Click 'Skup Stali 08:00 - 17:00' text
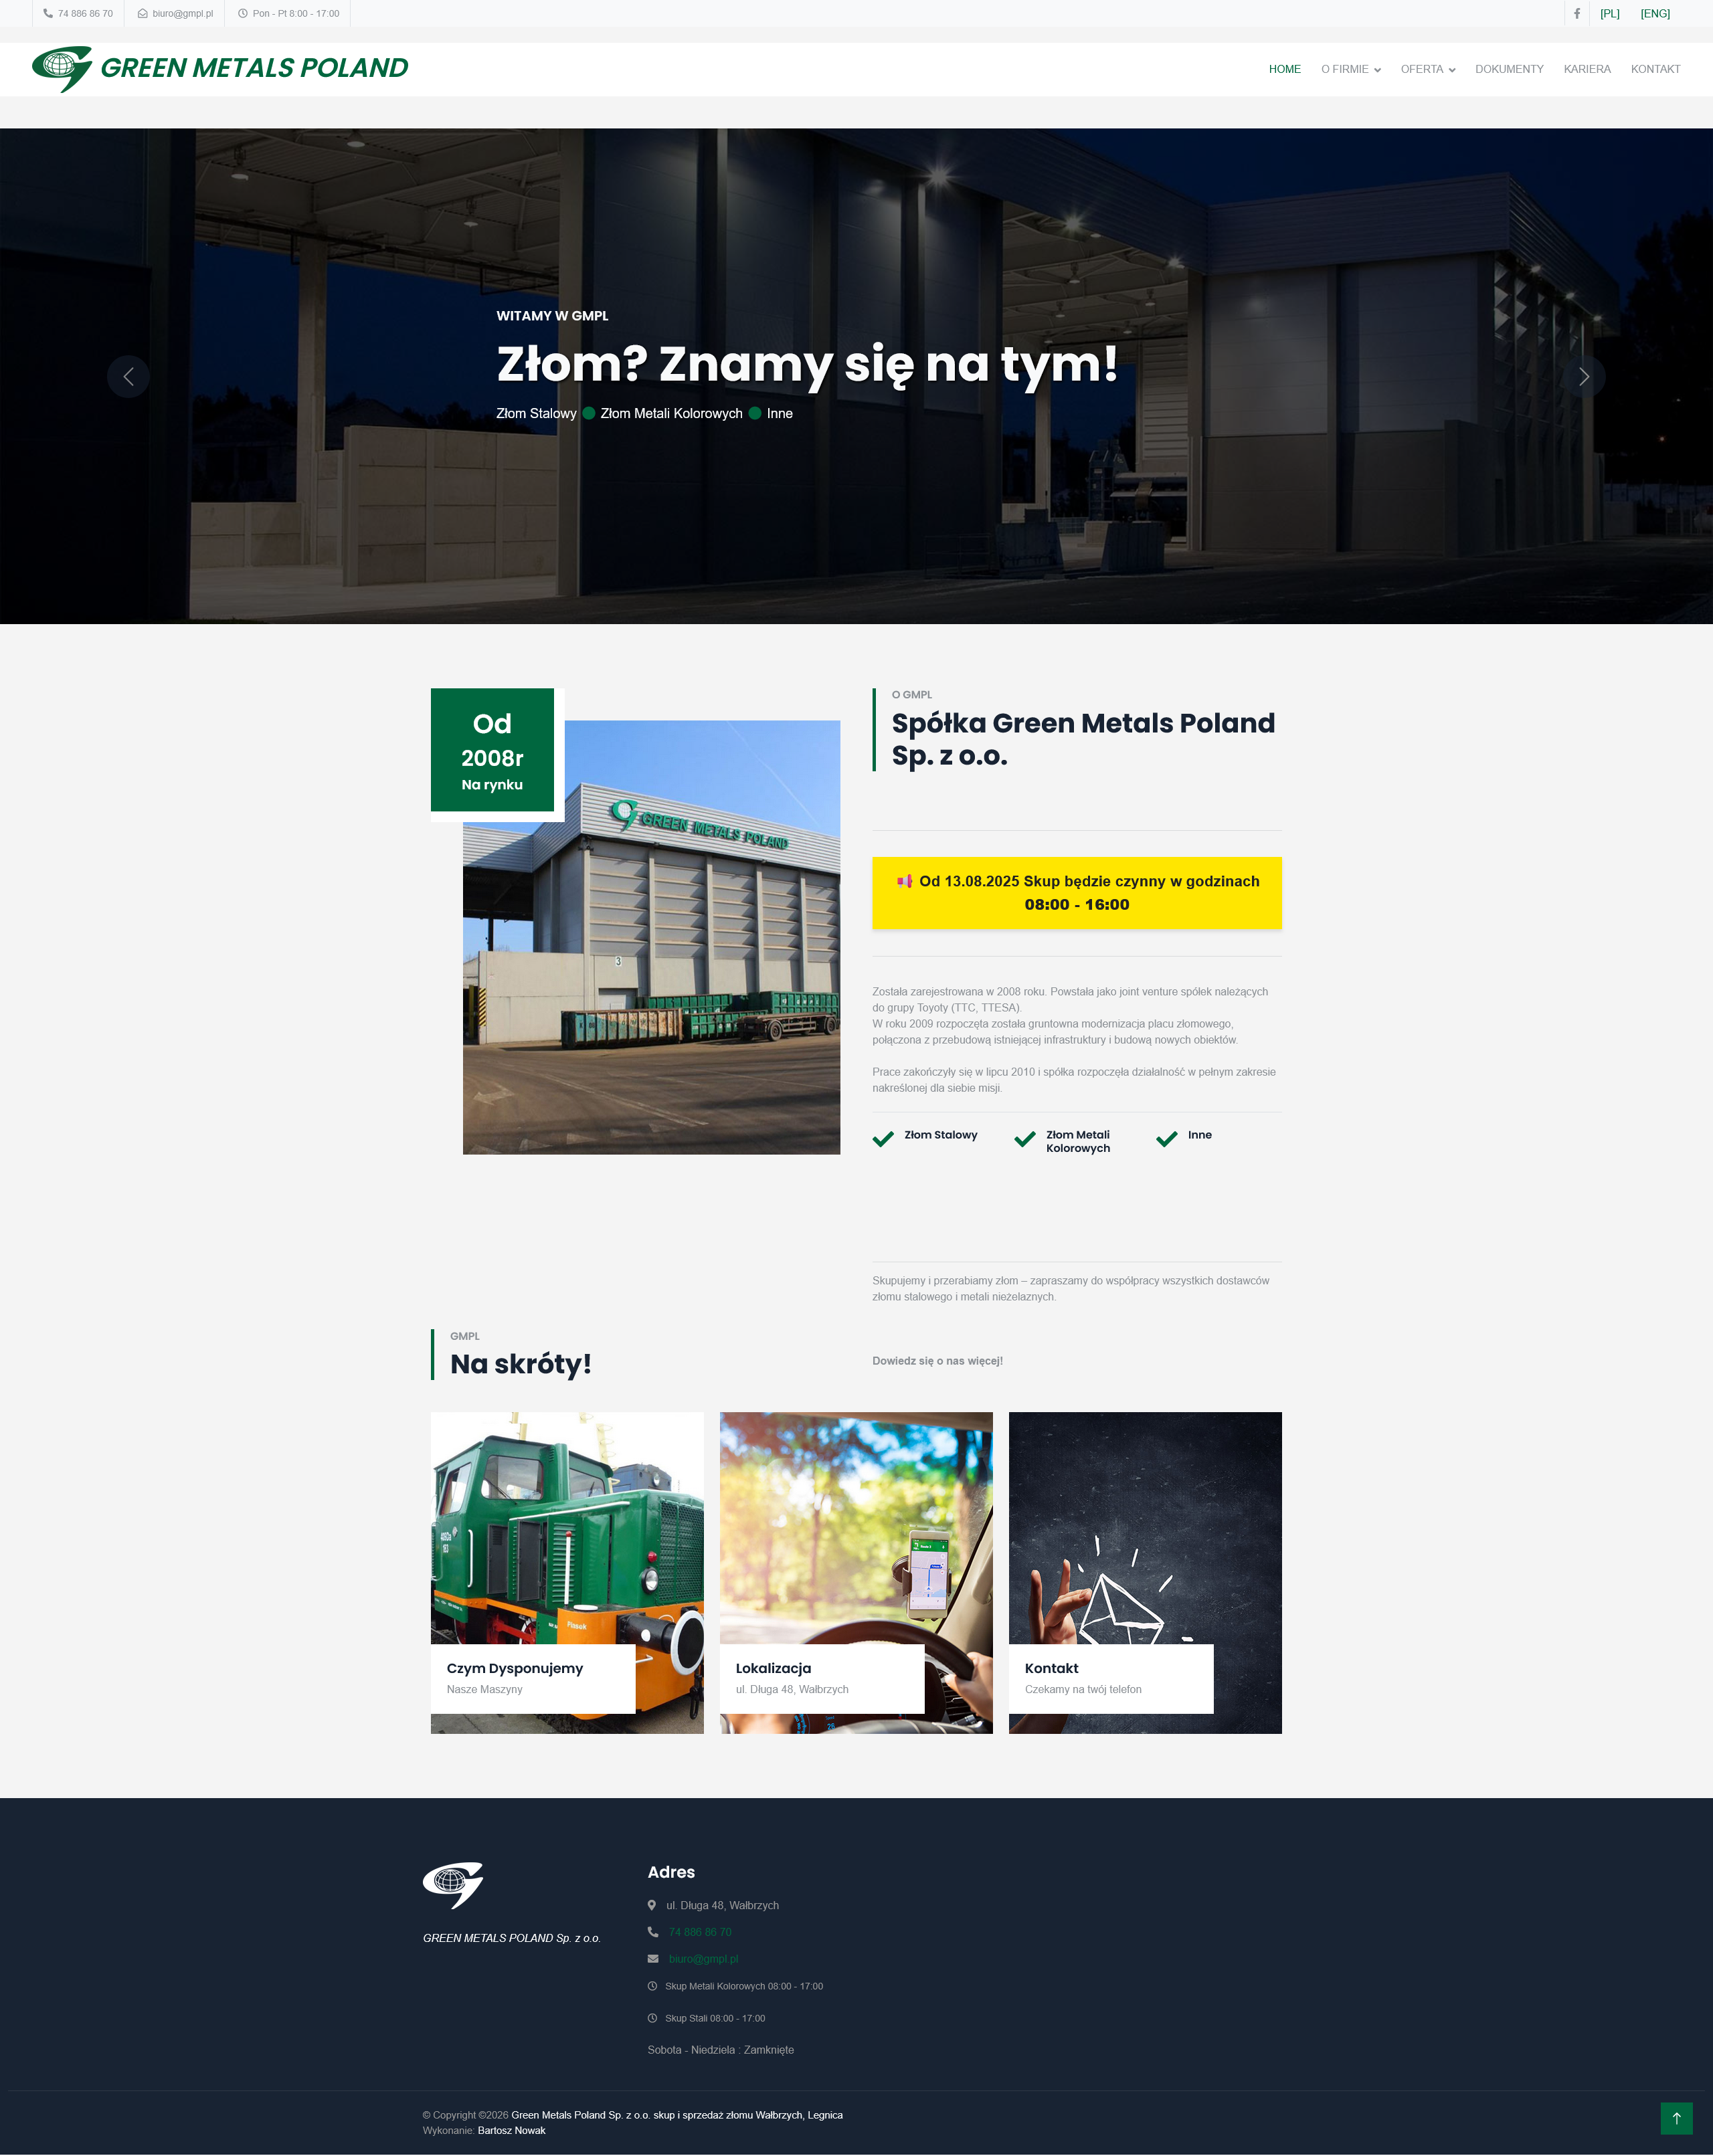The image size is (1713, 2156). coord(715,2018)
